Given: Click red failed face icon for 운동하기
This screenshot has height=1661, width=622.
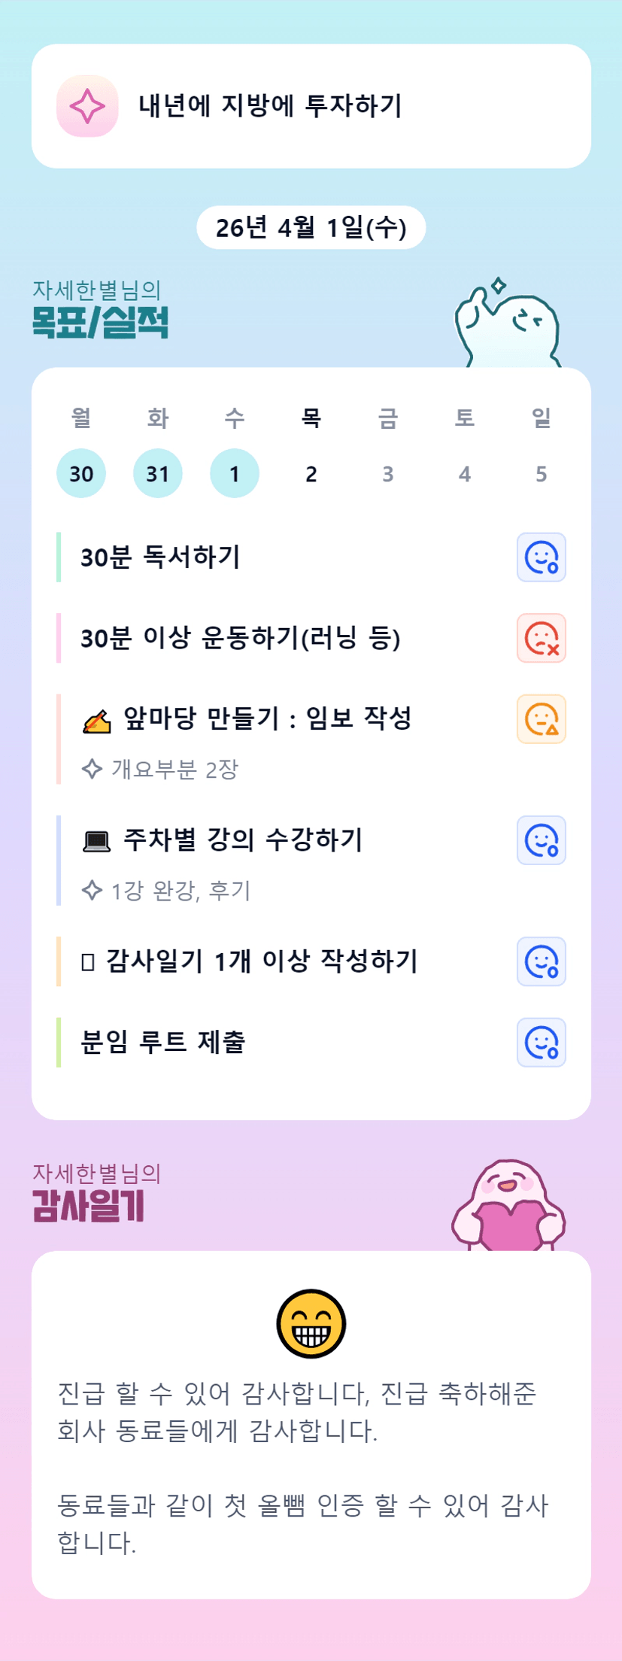Looking at the screenshot, I should coord(541,638).
